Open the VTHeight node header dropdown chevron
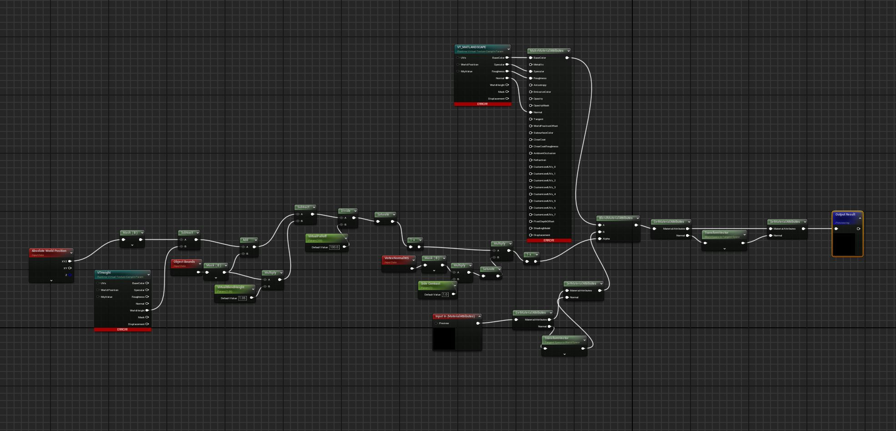The height and width of the screenshot is (431, 896). (x=148, y=275)
